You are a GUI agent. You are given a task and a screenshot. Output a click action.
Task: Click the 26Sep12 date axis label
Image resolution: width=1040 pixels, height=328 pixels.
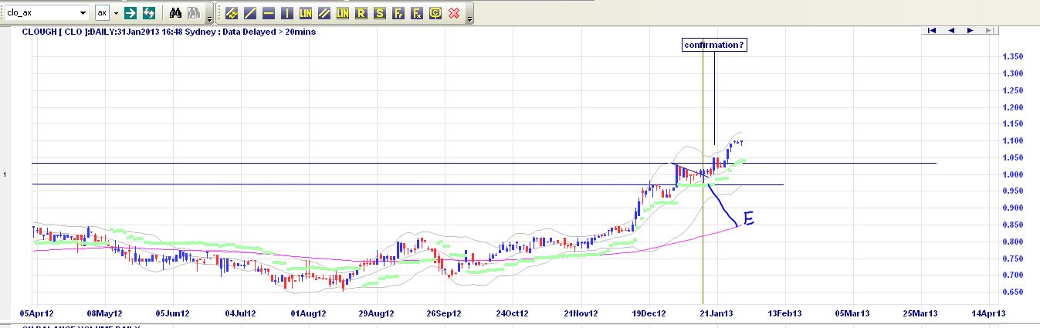[444, 313]
